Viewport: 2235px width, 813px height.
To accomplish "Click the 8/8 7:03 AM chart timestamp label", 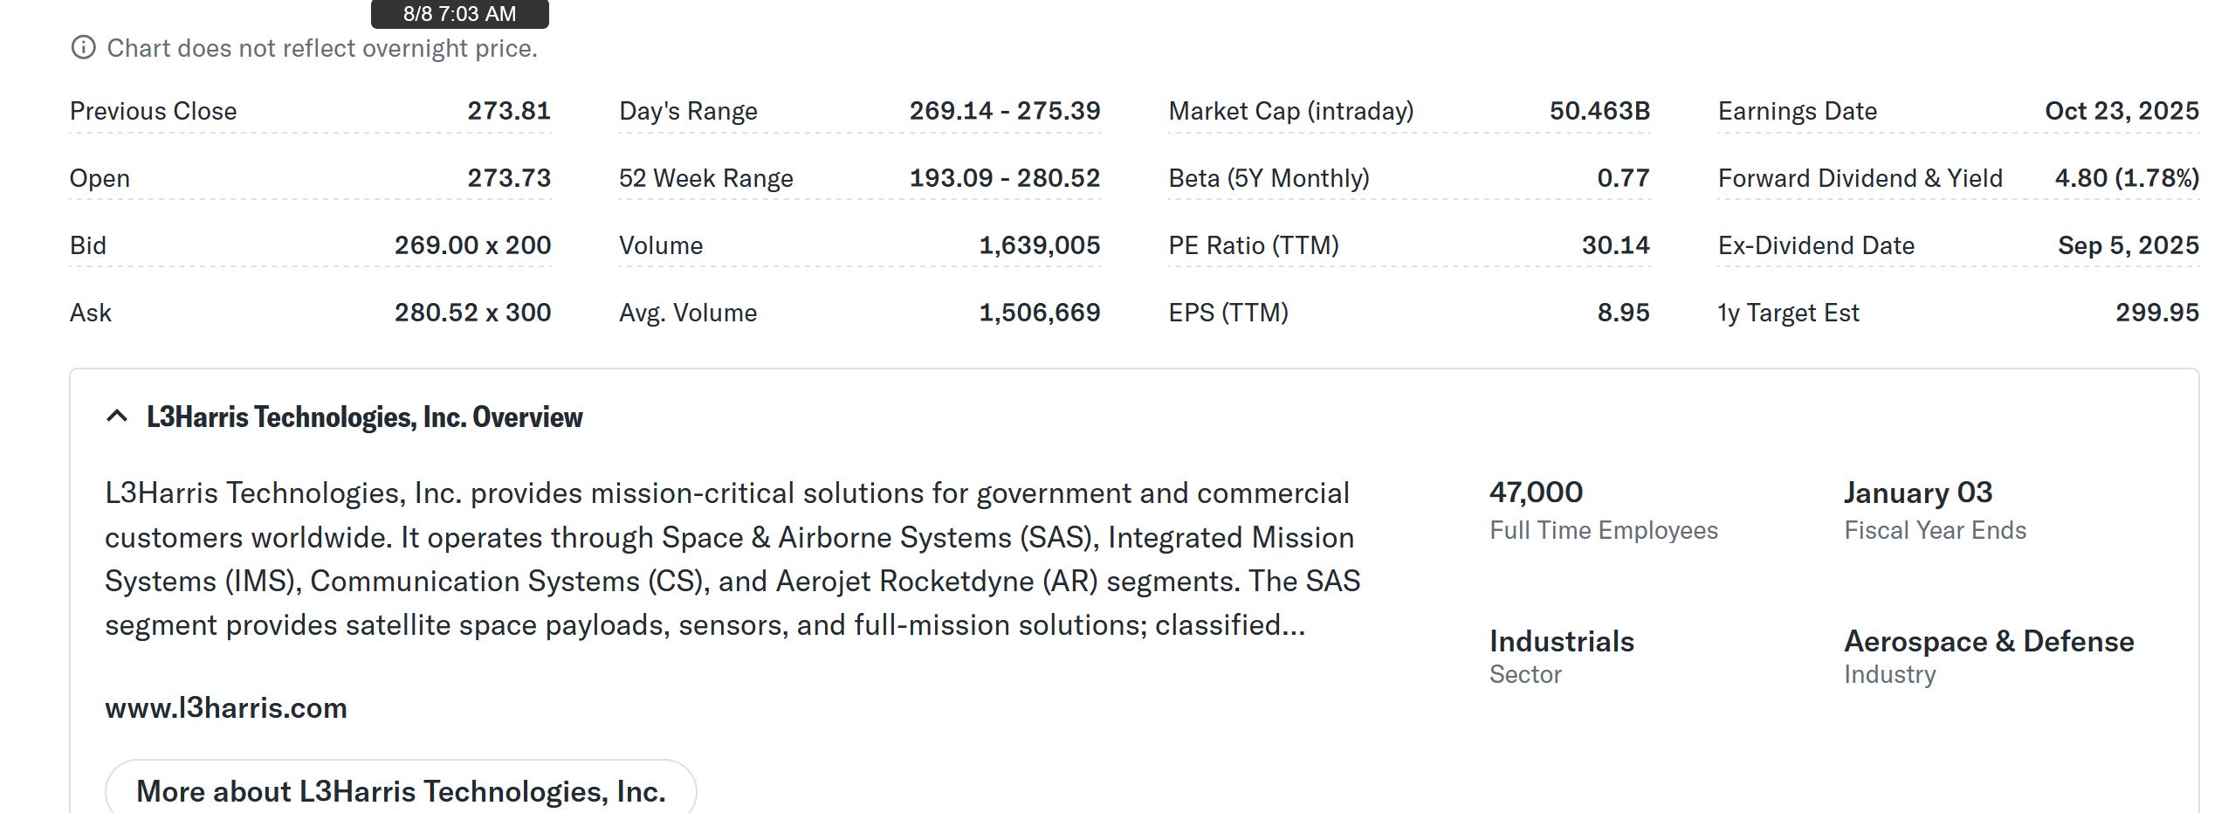I will tap(459, 14).
